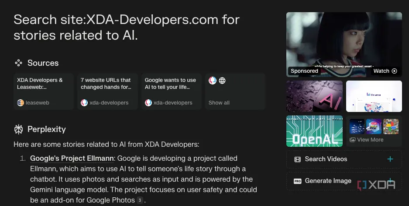409x206 pixels.
Task: Click the play icon next to Watch
Action: tap(394, 71)
